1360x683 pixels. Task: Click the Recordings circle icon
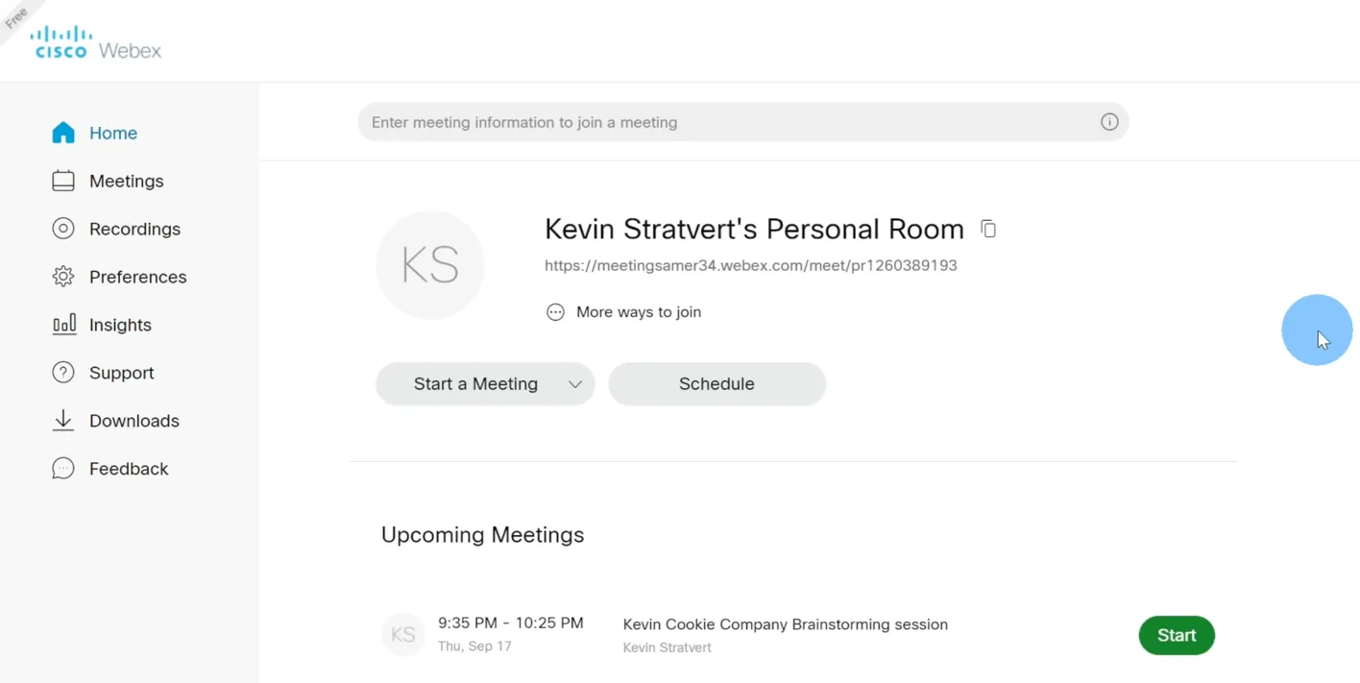tap(63, 229)
